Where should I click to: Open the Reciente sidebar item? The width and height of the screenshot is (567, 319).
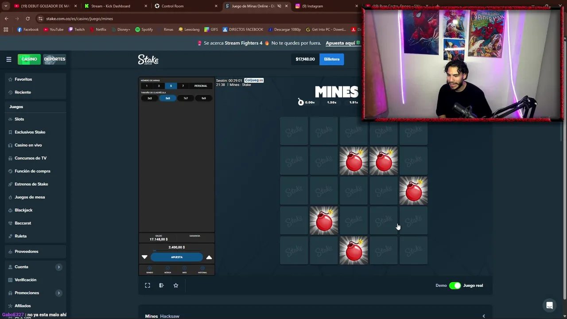point(35,92)
